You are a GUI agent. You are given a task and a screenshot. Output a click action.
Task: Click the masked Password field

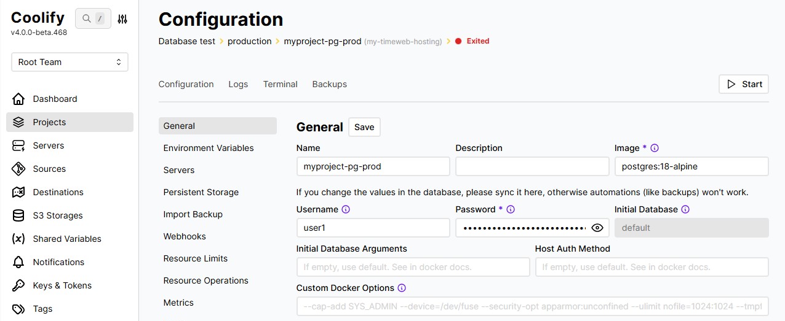pos(532,228)
